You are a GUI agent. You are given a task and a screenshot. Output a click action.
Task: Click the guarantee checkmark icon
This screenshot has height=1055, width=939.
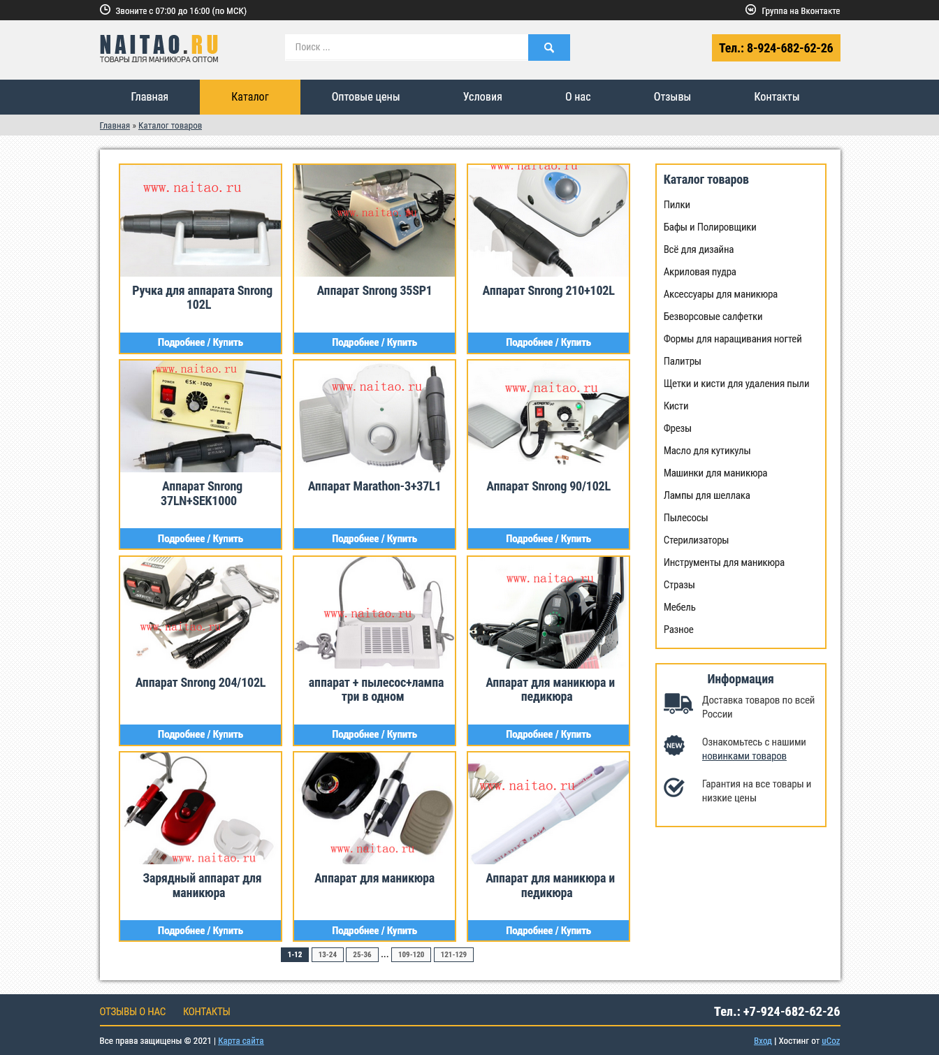click(x=674, y=787)
